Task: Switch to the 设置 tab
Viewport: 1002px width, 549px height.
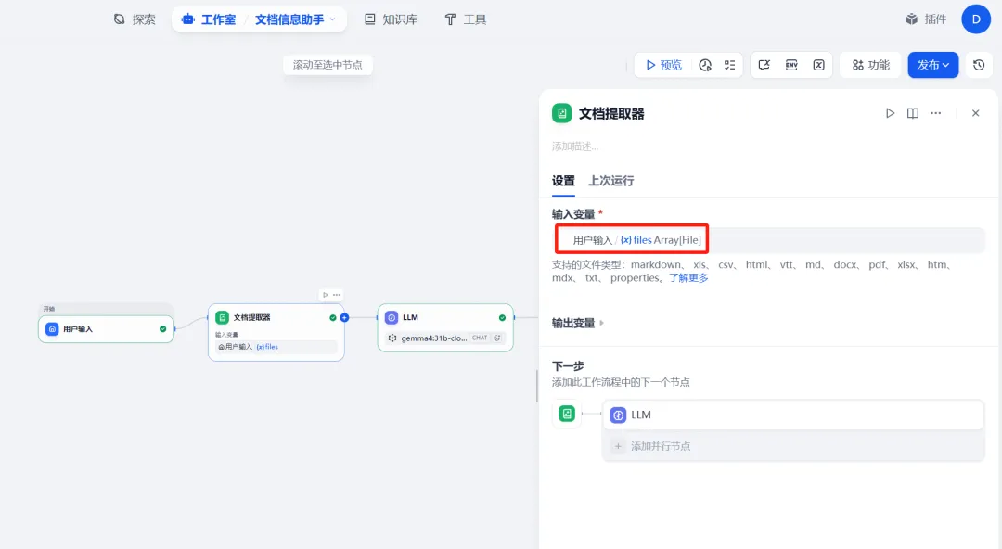Action: pos(563,181)
